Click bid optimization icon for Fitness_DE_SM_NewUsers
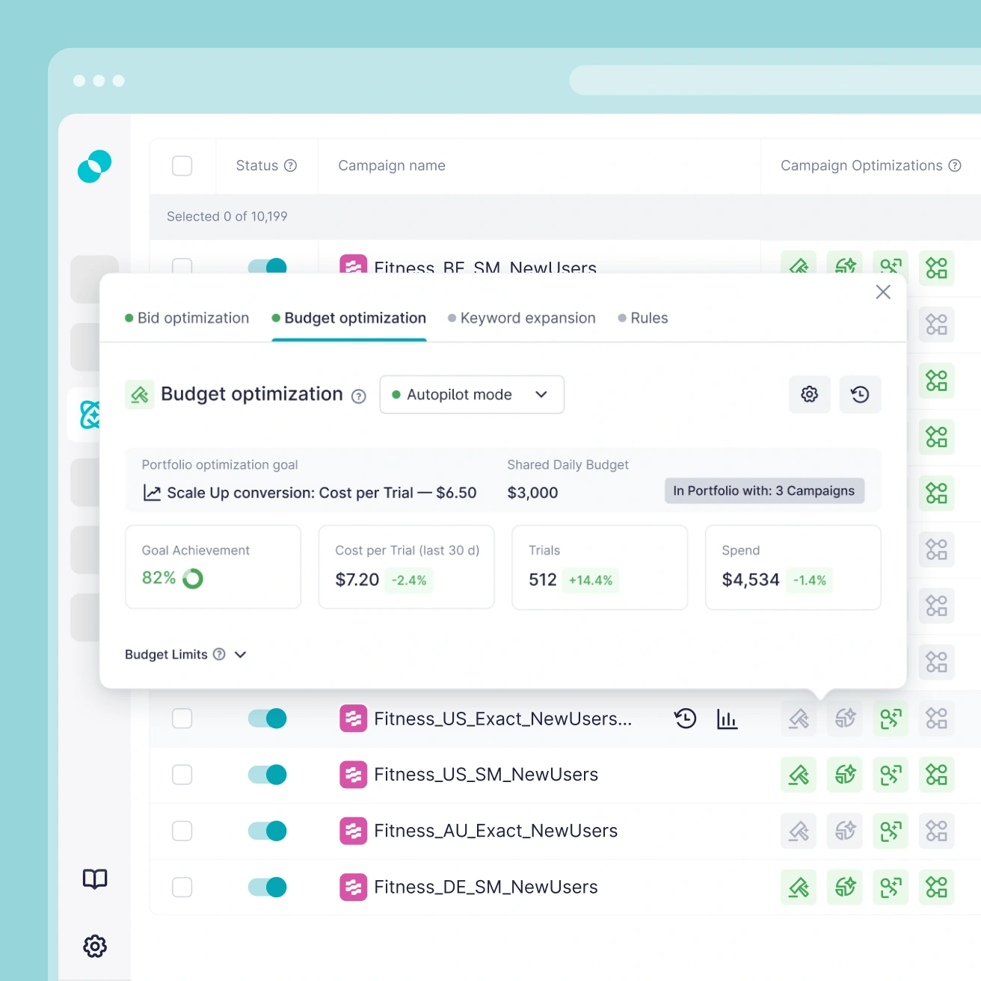981x981 pixels. (799, 887)
